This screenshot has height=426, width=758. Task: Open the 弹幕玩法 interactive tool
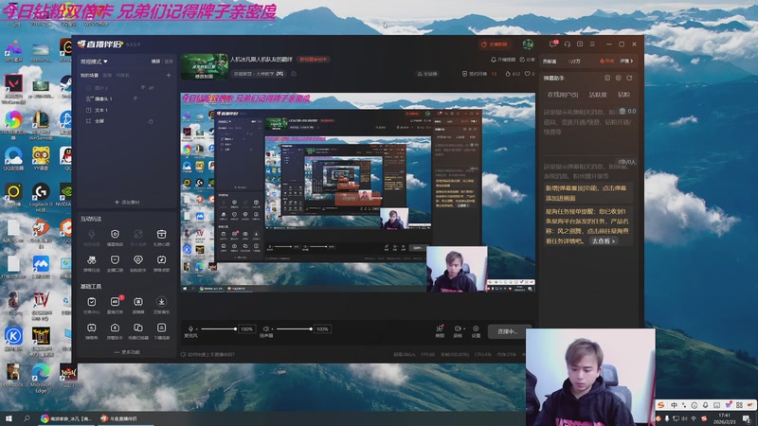91,263
